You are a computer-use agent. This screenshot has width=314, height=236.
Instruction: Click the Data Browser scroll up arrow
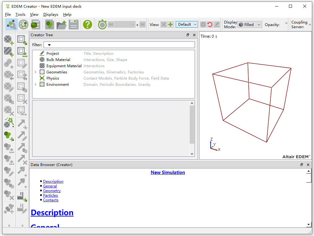click(308, 171)
